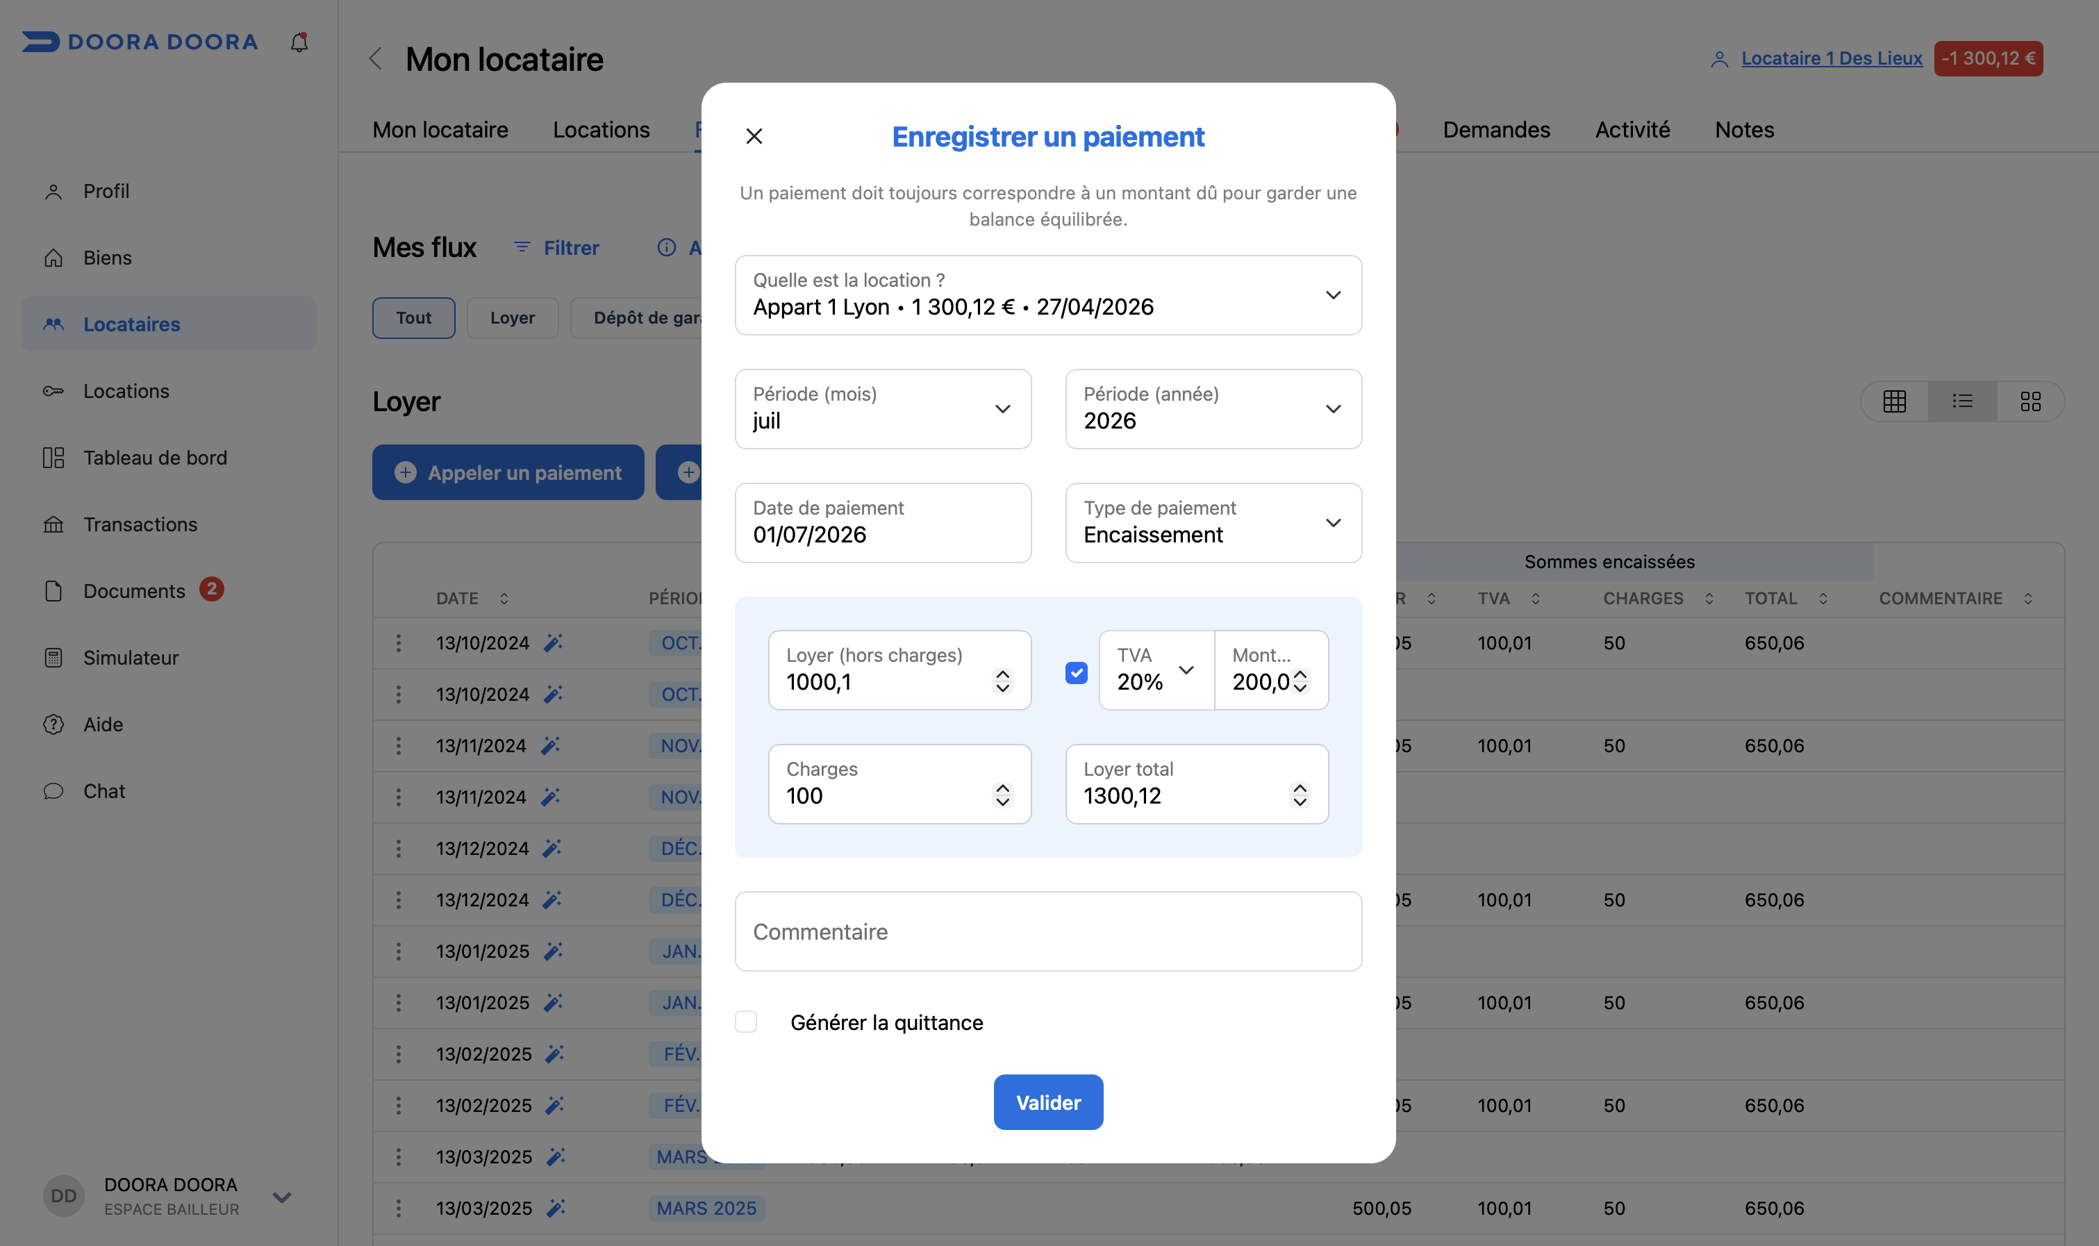This screenshot has height=1246, width=2099.
Task: Open the Filtrer option
Action: 556,248
